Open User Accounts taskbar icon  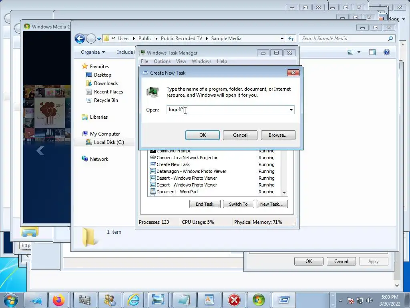[x=110, y=300]
